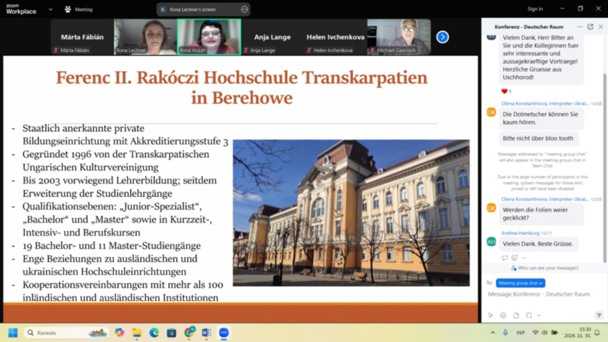Open the chat panel more options menu

[x=579, y=27]
